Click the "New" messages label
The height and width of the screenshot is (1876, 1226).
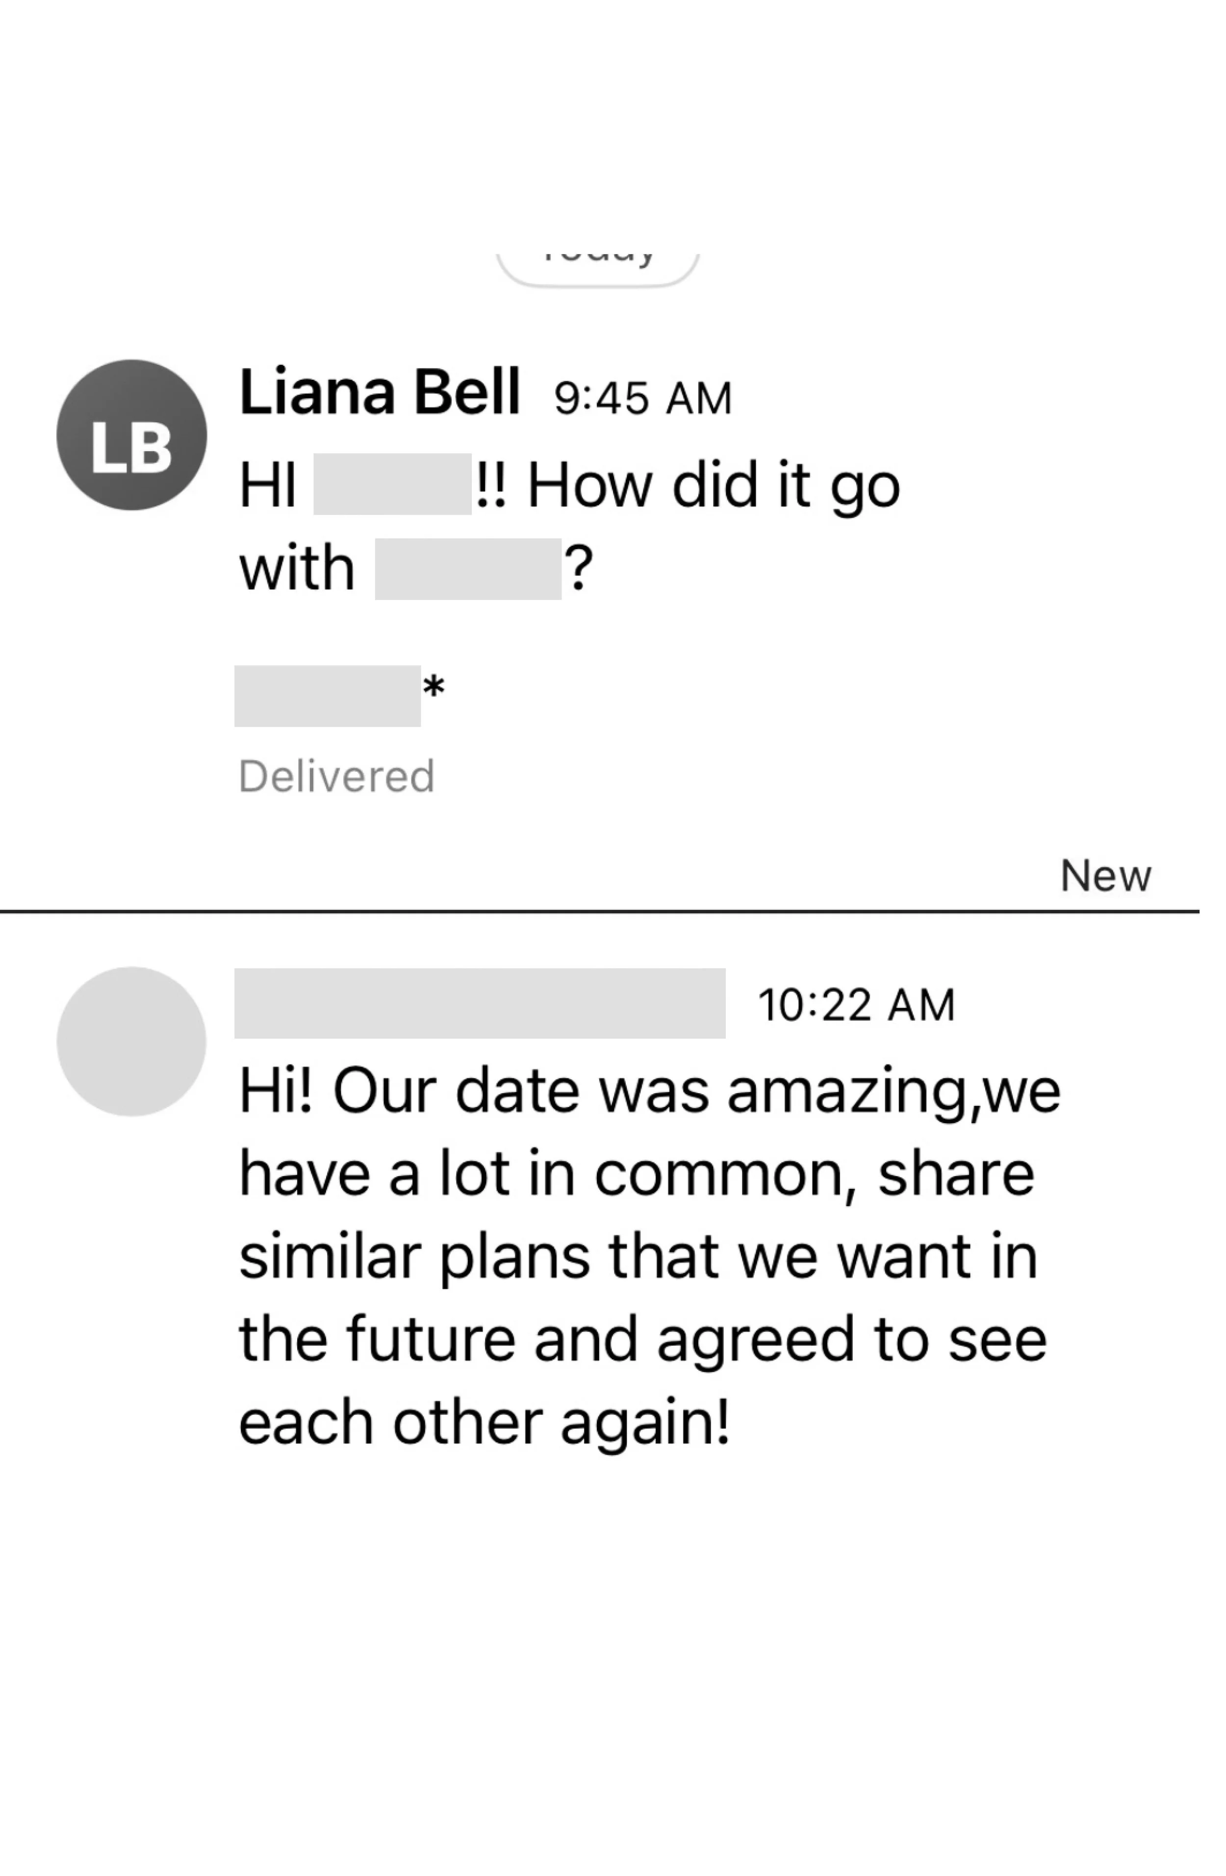[x=1105, y=876]
